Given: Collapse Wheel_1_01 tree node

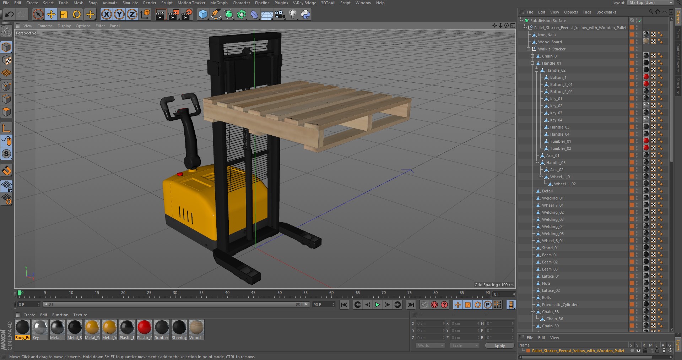Looking at the screenshot, I should [x=541, y=177].
